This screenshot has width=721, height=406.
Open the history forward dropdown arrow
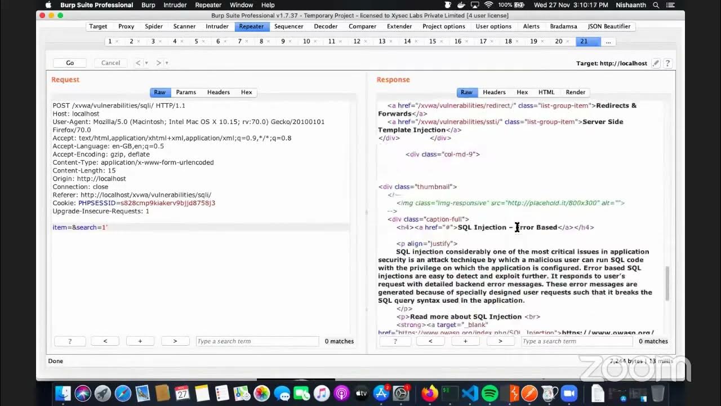167,63
